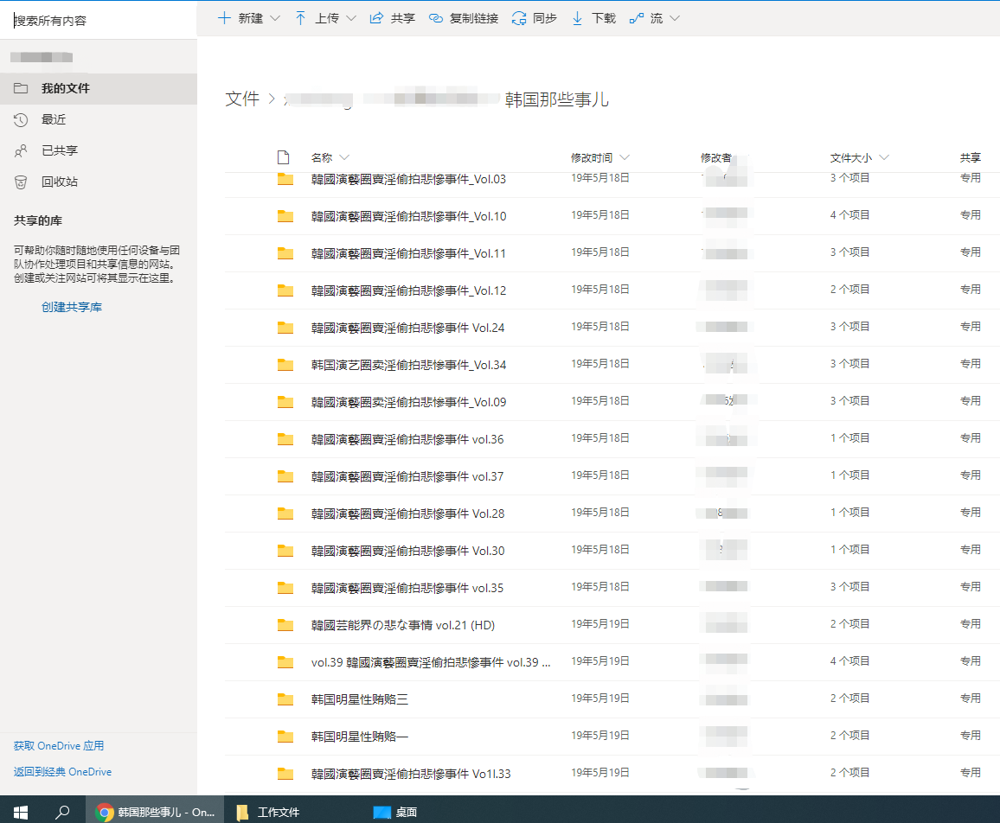Click the 流 flow icon in toolbar
The width and height of the screenshot is (1000, 823).
click(637, 18)
